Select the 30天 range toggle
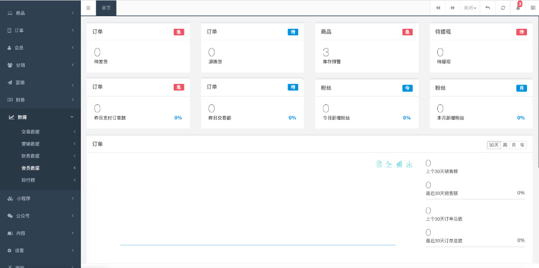Screen dimensions: 539x268 493,144
